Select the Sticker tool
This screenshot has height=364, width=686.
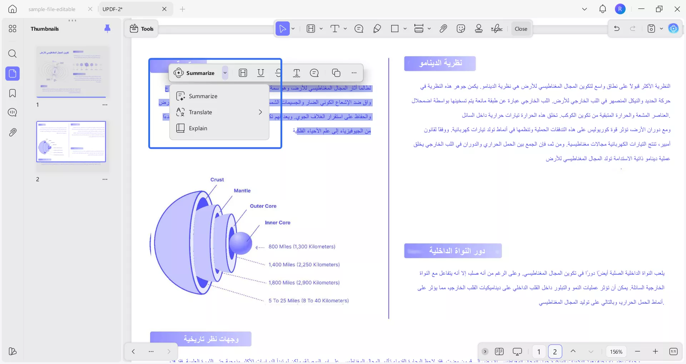(461, 29)
